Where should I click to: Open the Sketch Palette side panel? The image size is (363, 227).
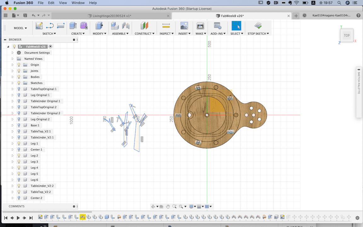(x=359, y=82)
